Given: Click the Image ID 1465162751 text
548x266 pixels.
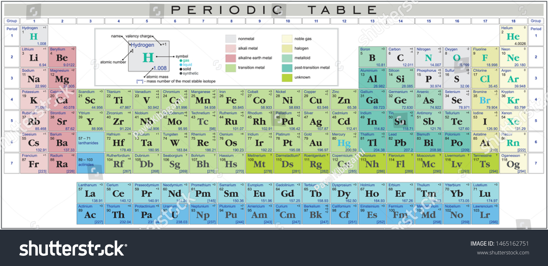Looking at the screenshot, I should 499,244.
